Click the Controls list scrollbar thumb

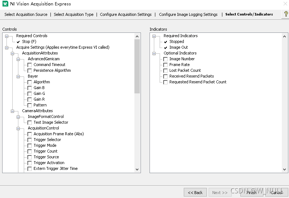point(137,66)
